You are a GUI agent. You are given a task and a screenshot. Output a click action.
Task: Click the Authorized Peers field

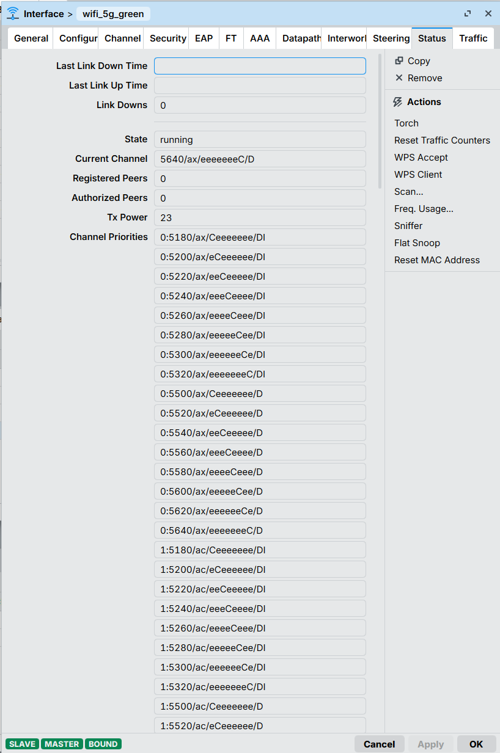click(260, 198)
